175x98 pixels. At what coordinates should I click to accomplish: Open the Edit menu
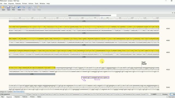(1, 4)
